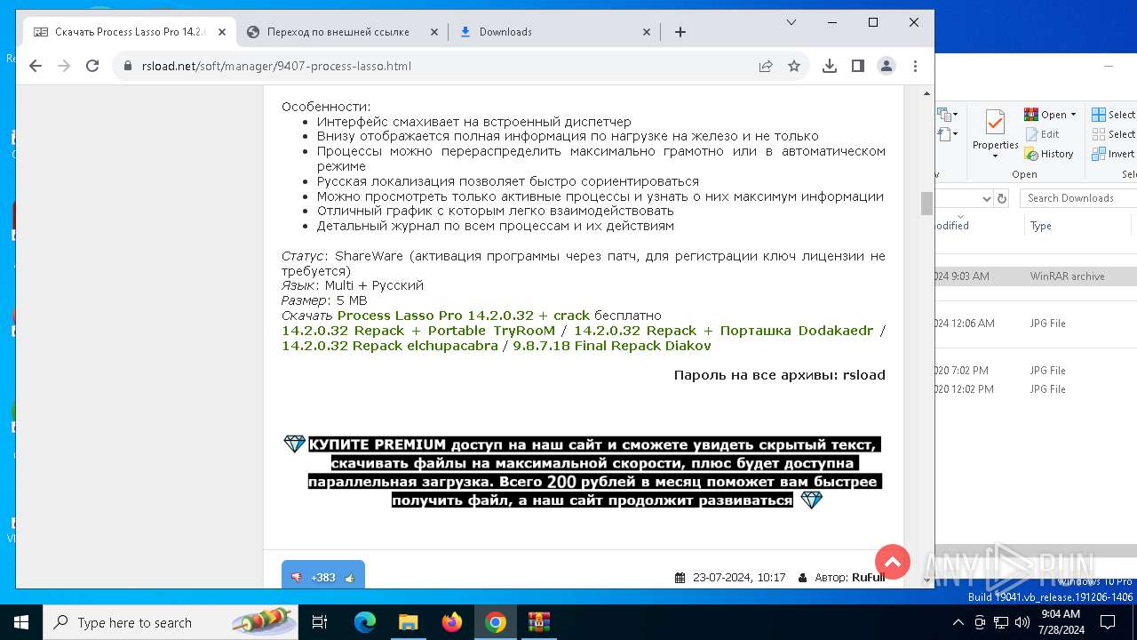The image size is (1137, 640).
Task: Click the Chrome forward arrow
Action: (x=64, y=66)
